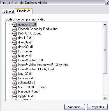Select Indeo video 5.10 entry

click(x=30, y=60)
